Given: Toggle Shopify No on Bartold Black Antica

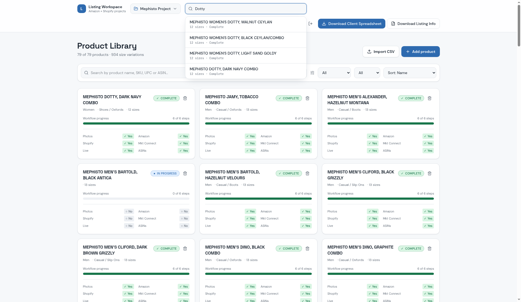Looking at the screenshot, I should [129, 218].
